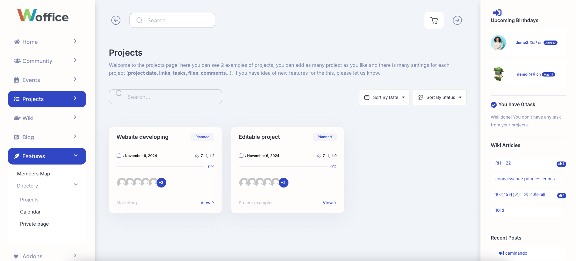The image size is (576, 261).
Task: Click the left arrow circle icon
Action: (116, 20)
